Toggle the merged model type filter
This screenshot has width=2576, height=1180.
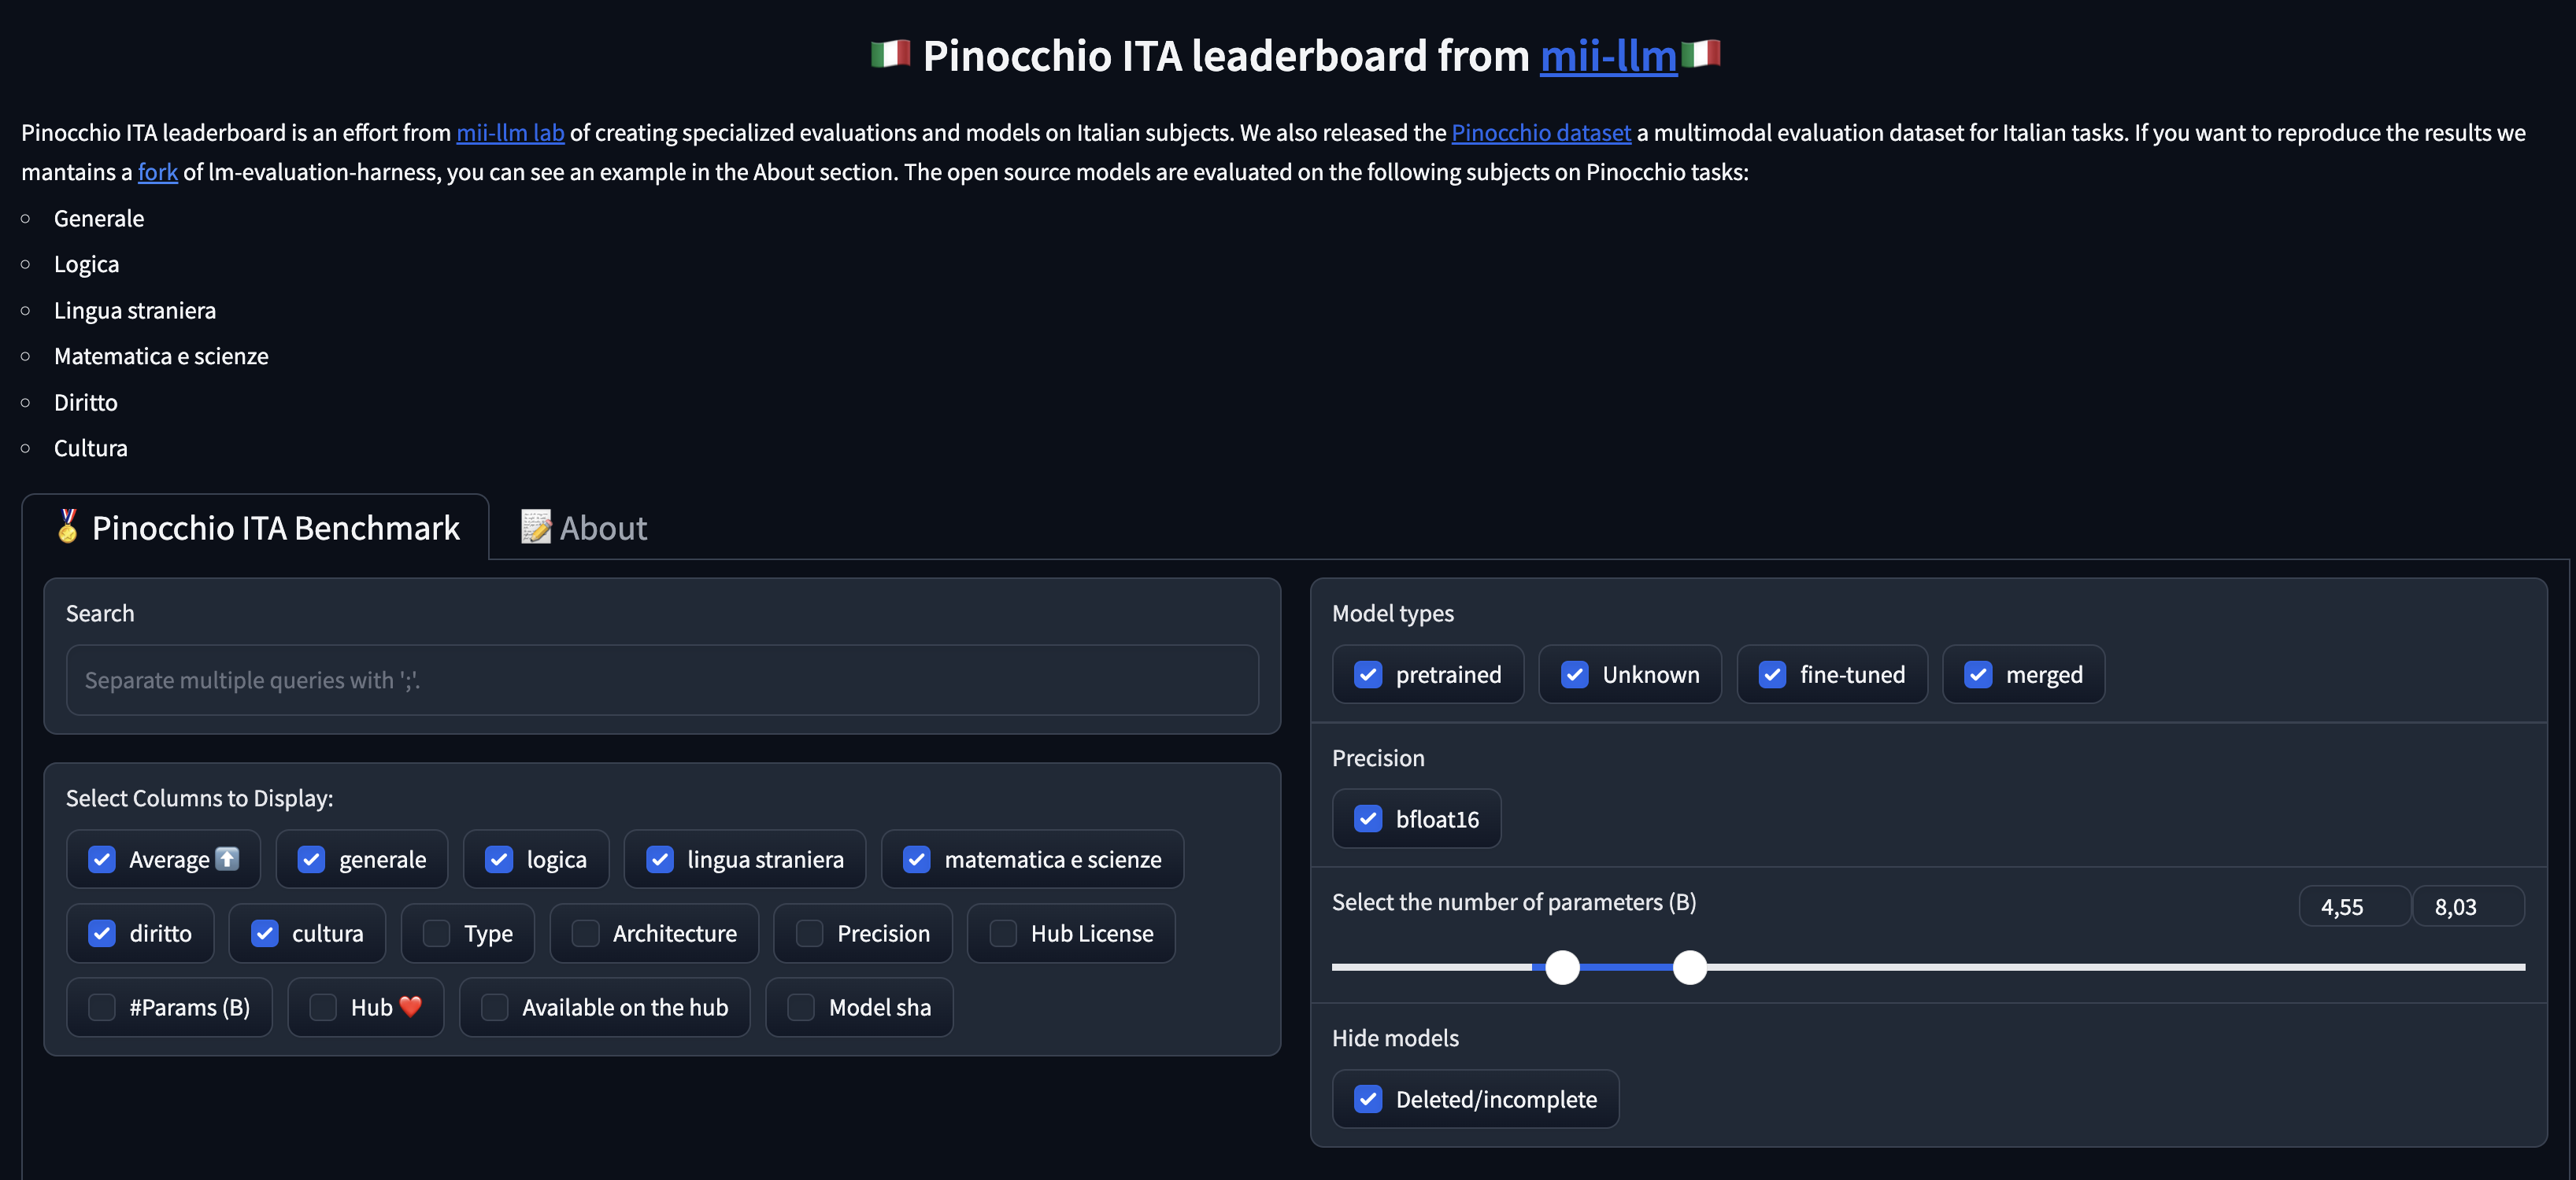coord(1978,676)
